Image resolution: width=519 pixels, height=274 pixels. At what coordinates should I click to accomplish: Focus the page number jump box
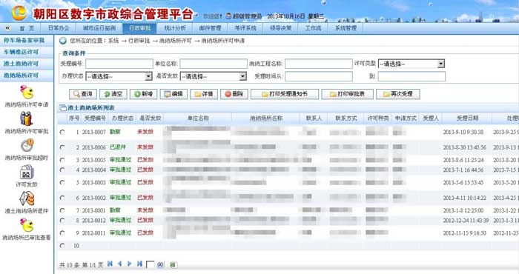click(151, 264)
